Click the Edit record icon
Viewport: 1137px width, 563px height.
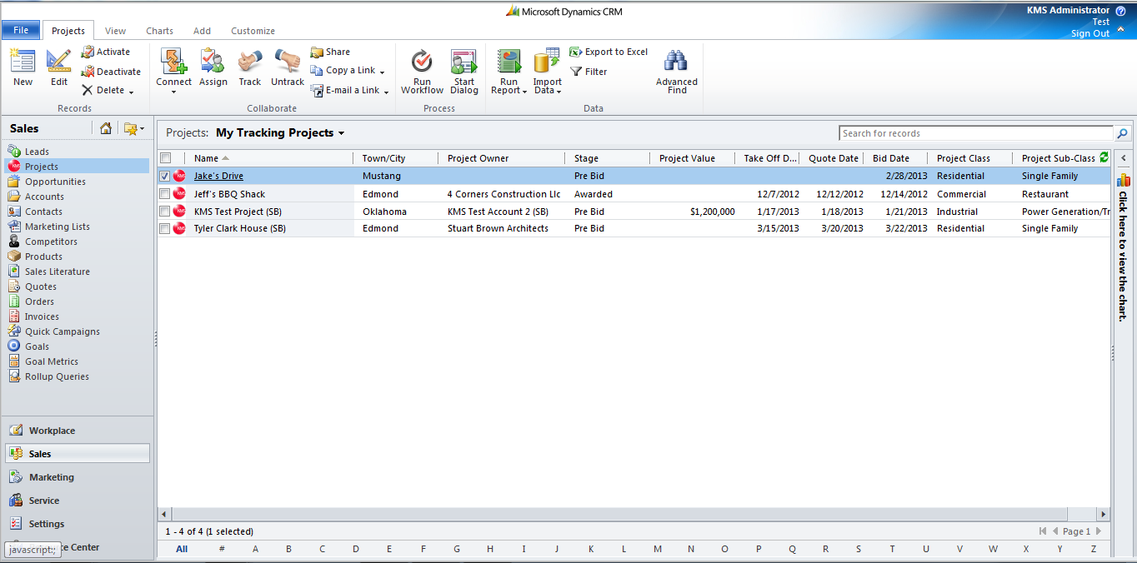(x=58, y=62)
